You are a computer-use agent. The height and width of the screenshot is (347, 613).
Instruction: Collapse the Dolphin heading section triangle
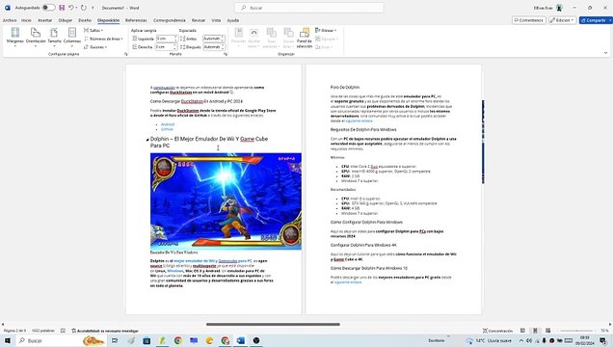point(147,140)
